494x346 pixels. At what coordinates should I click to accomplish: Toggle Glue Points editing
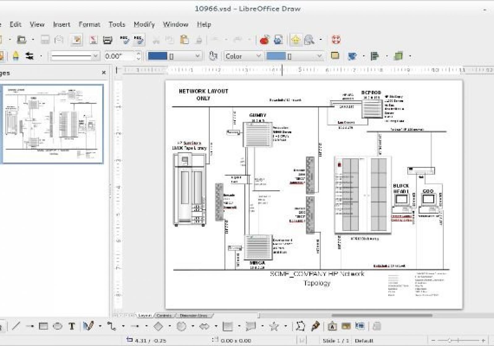tap(315, 326)
